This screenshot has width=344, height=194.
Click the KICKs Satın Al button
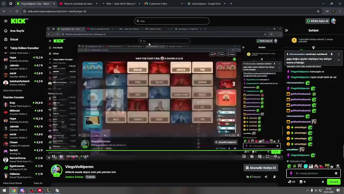tap(317, 21)
